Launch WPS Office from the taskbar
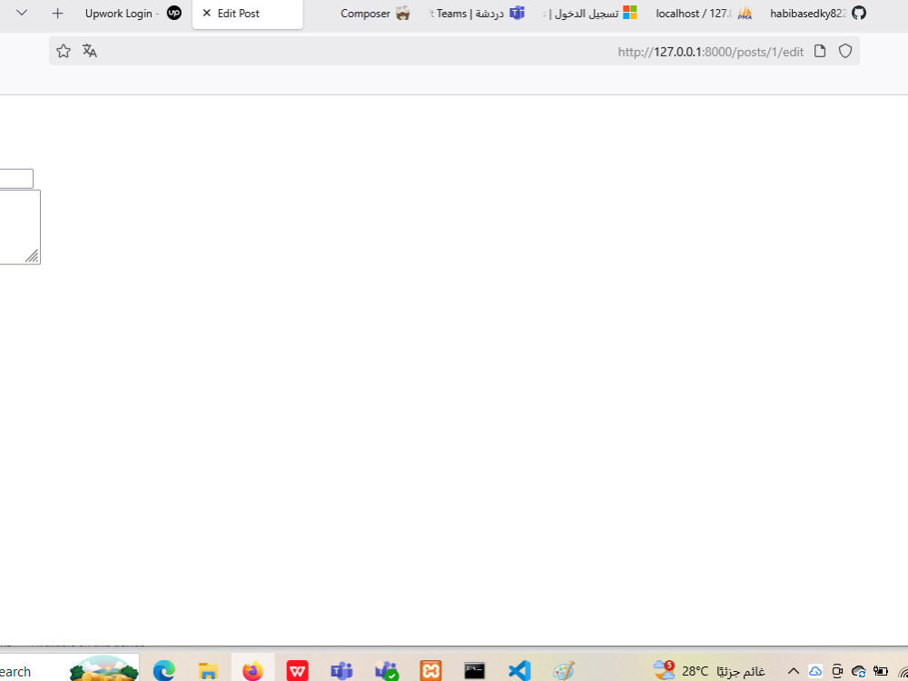This screenshot has height=681, width=908. [x=298, y=671]
